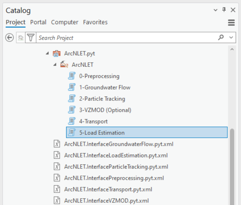This screenshot has width=241, height=205.
Task: Open the filter funnel options
Action: [31, 38]
